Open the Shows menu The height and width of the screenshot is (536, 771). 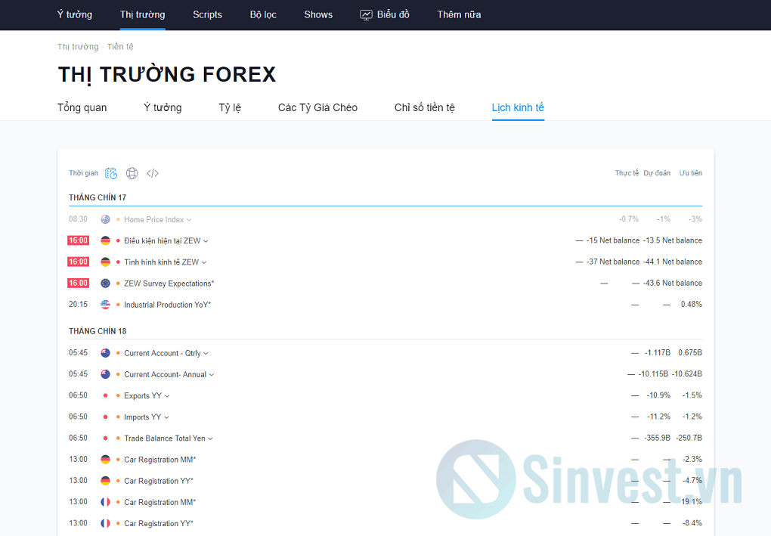[318, 15]
